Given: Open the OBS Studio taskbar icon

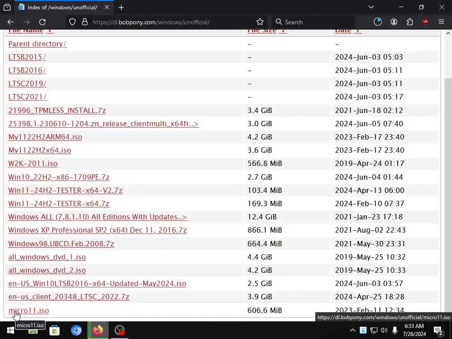Looking at the screenshot, I should [x=119, y=330].
